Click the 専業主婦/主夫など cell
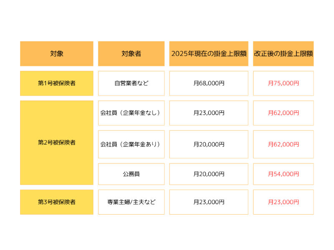 pos(131,202)
